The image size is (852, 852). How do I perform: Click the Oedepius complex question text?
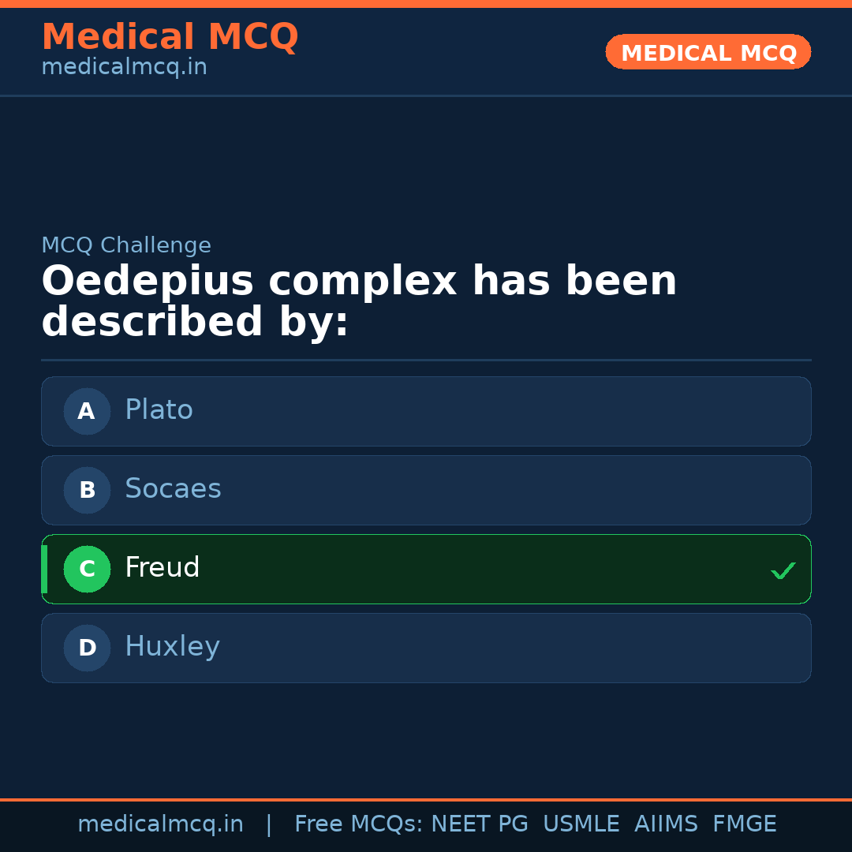coord(360,301)
